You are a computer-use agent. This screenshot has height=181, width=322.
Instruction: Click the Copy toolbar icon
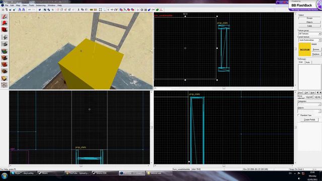tap(82, 10)
